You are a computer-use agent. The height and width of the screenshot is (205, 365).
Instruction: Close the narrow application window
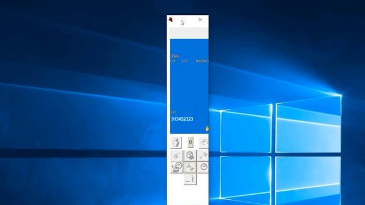200,19
